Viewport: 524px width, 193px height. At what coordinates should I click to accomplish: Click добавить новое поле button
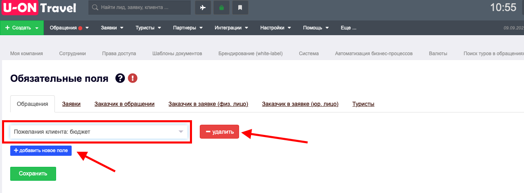tap(41, 150)
